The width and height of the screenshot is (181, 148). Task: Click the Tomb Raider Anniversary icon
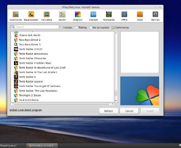[x=16, y=54]
